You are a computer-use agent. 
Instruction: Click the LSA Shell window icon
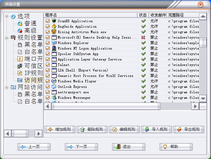[x=54, y=70]
